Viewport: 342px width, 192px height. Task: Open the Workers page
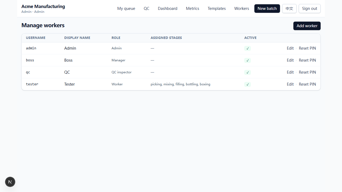point(242,9)
